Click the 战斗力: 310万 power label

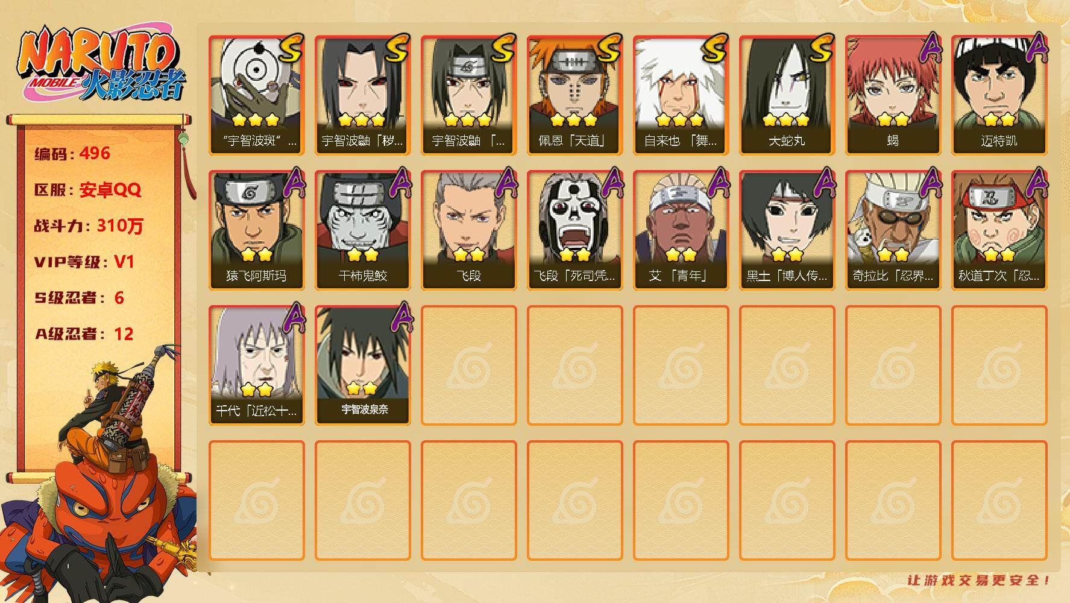tap(89, 226)
